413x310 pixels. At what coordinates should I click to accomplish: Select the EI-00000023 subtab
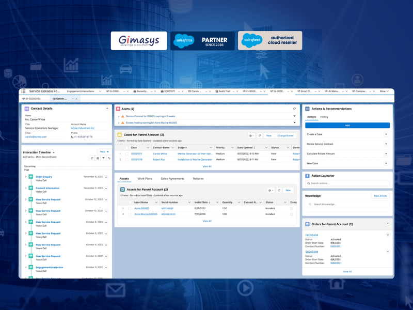31,99
